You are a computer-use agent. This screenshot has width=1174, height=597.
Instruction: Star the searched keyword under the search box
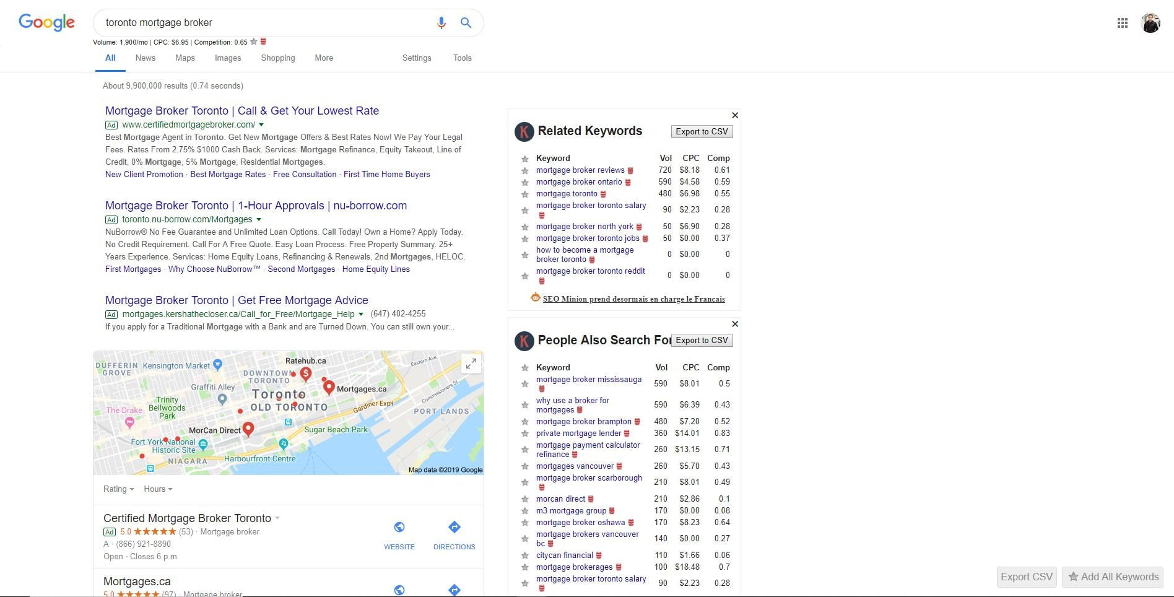click(x=254, y=42)
